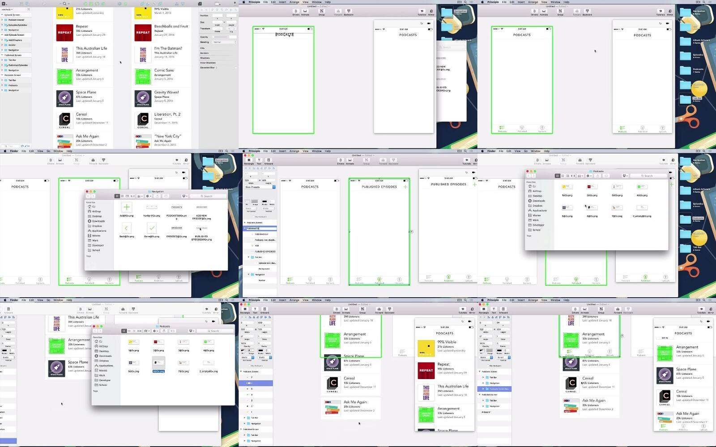Collapse the Episode Screen group in Sketch layer list

click(x=2, y=15)
